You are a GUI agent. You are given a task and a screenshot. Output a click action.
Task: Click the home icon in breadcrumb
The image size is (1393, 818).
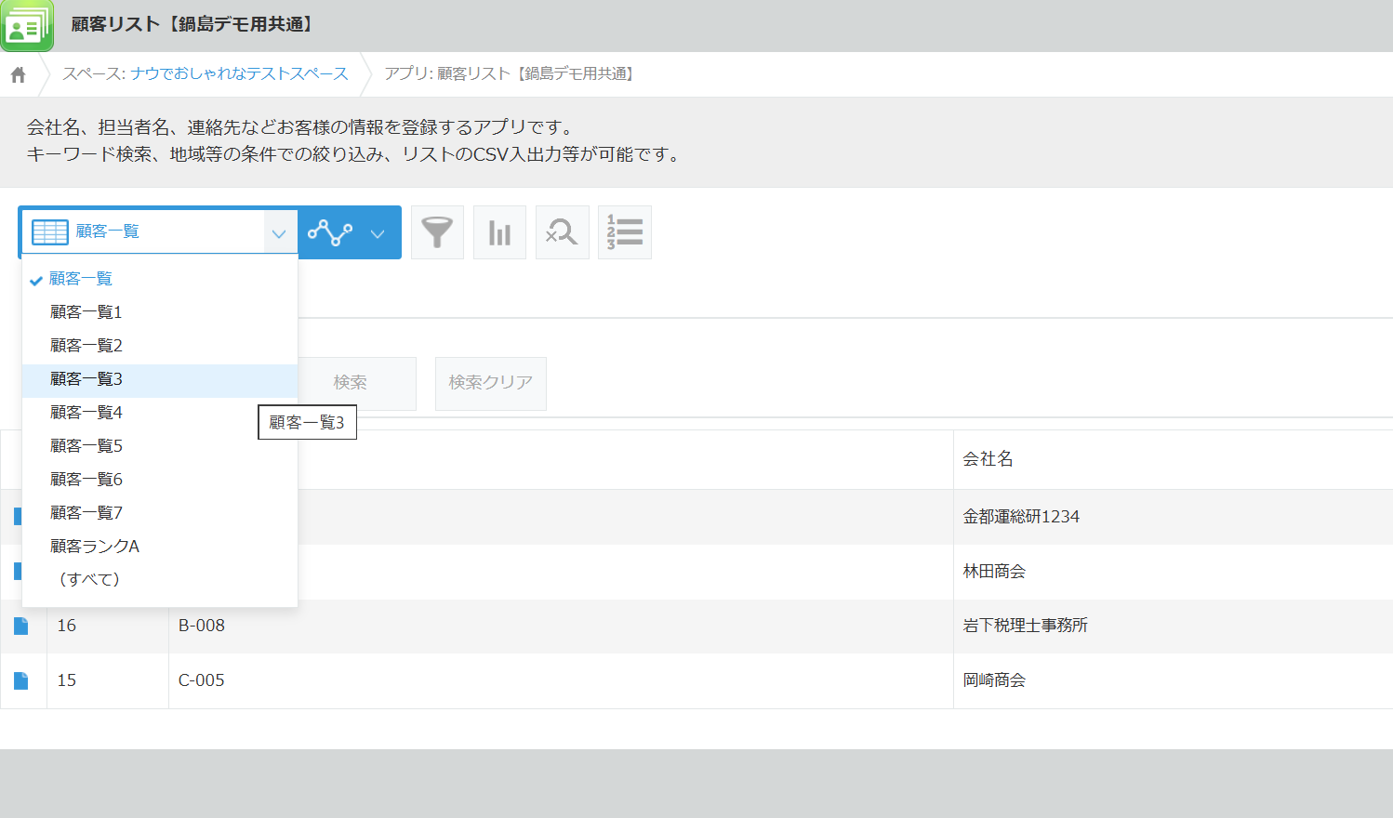pyautogui.click(x=19, y=74)
